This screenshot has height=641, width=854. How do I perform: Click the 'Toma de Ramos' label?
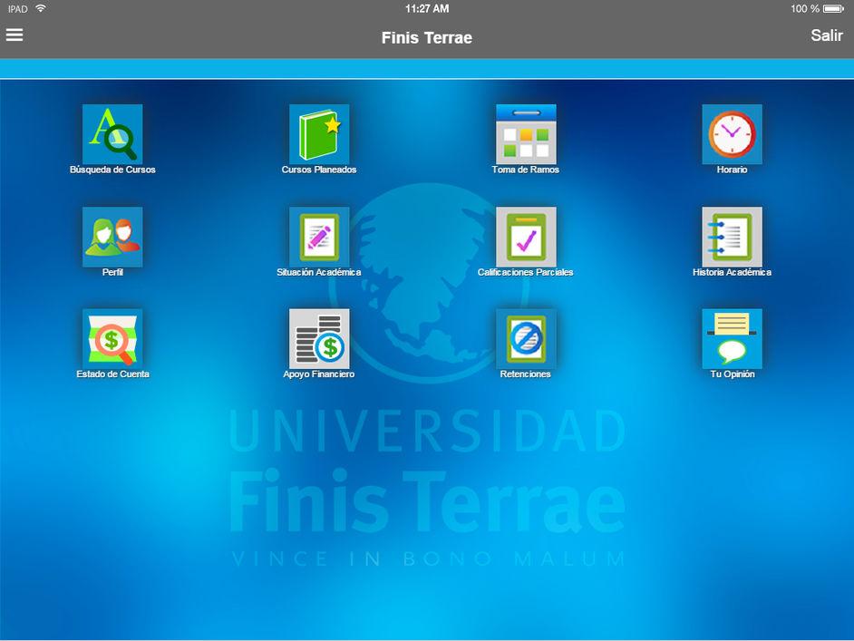526,170
